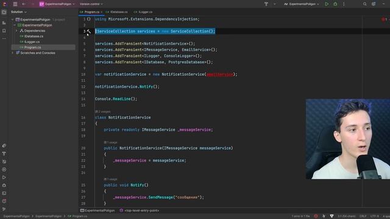Expand the Dependencies node
Image resolution: width=390 pixels, height=219 pixels.
(x=16, y=31)
